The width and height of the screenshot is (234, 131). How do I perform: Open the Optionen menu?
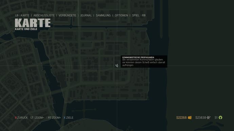click(x=121, y=16)
